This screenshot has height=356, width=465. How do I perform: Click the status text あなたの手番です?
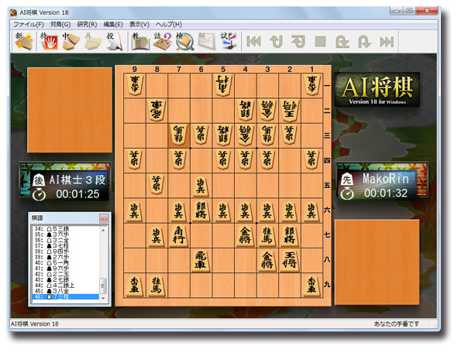coord(397,323)
